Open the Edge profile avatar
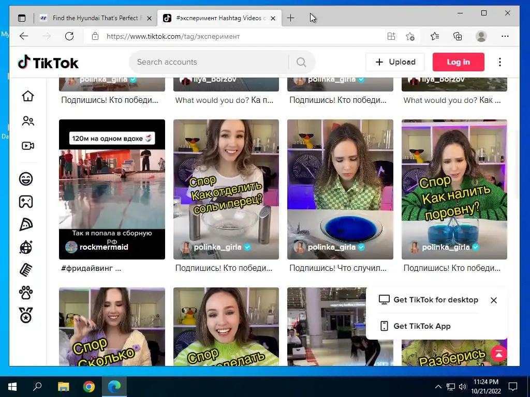This screenshot has width=530, height=397. [481, 36]
